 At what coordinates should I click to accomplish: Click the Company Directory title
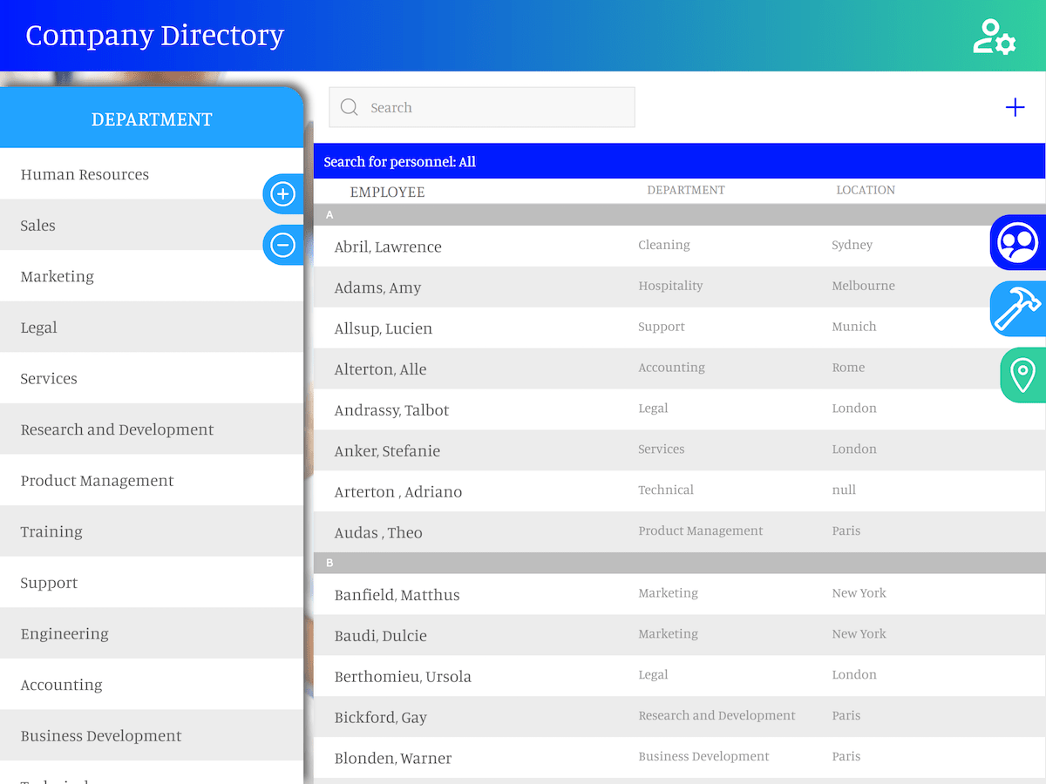pos(155,36)
